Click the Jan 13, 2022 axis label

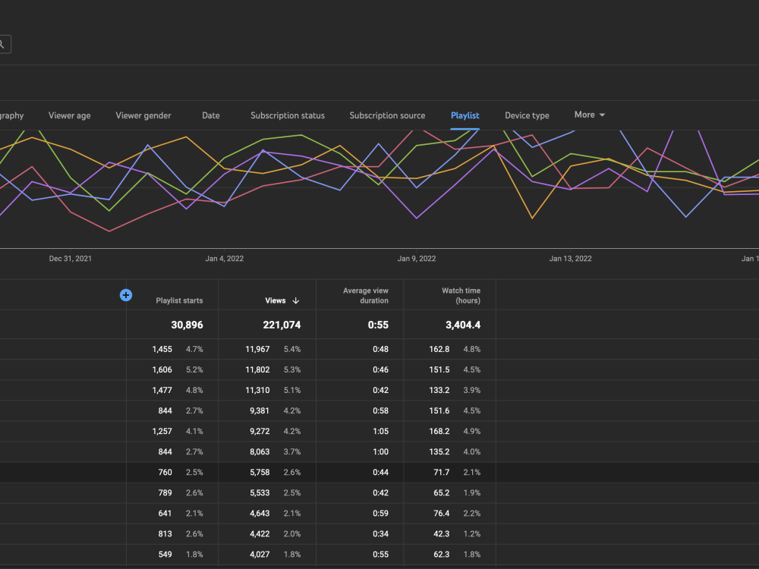click(570, 259)
